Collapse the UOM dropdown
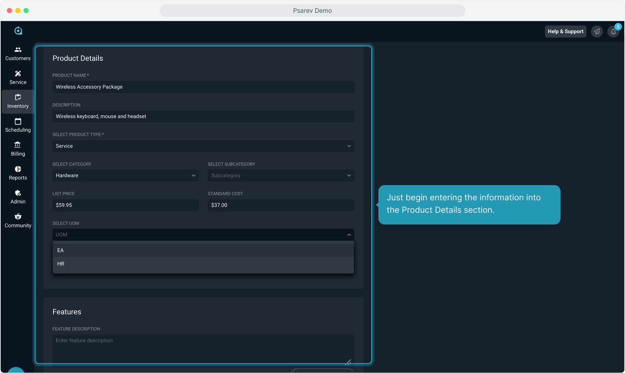 coord(349,235)
